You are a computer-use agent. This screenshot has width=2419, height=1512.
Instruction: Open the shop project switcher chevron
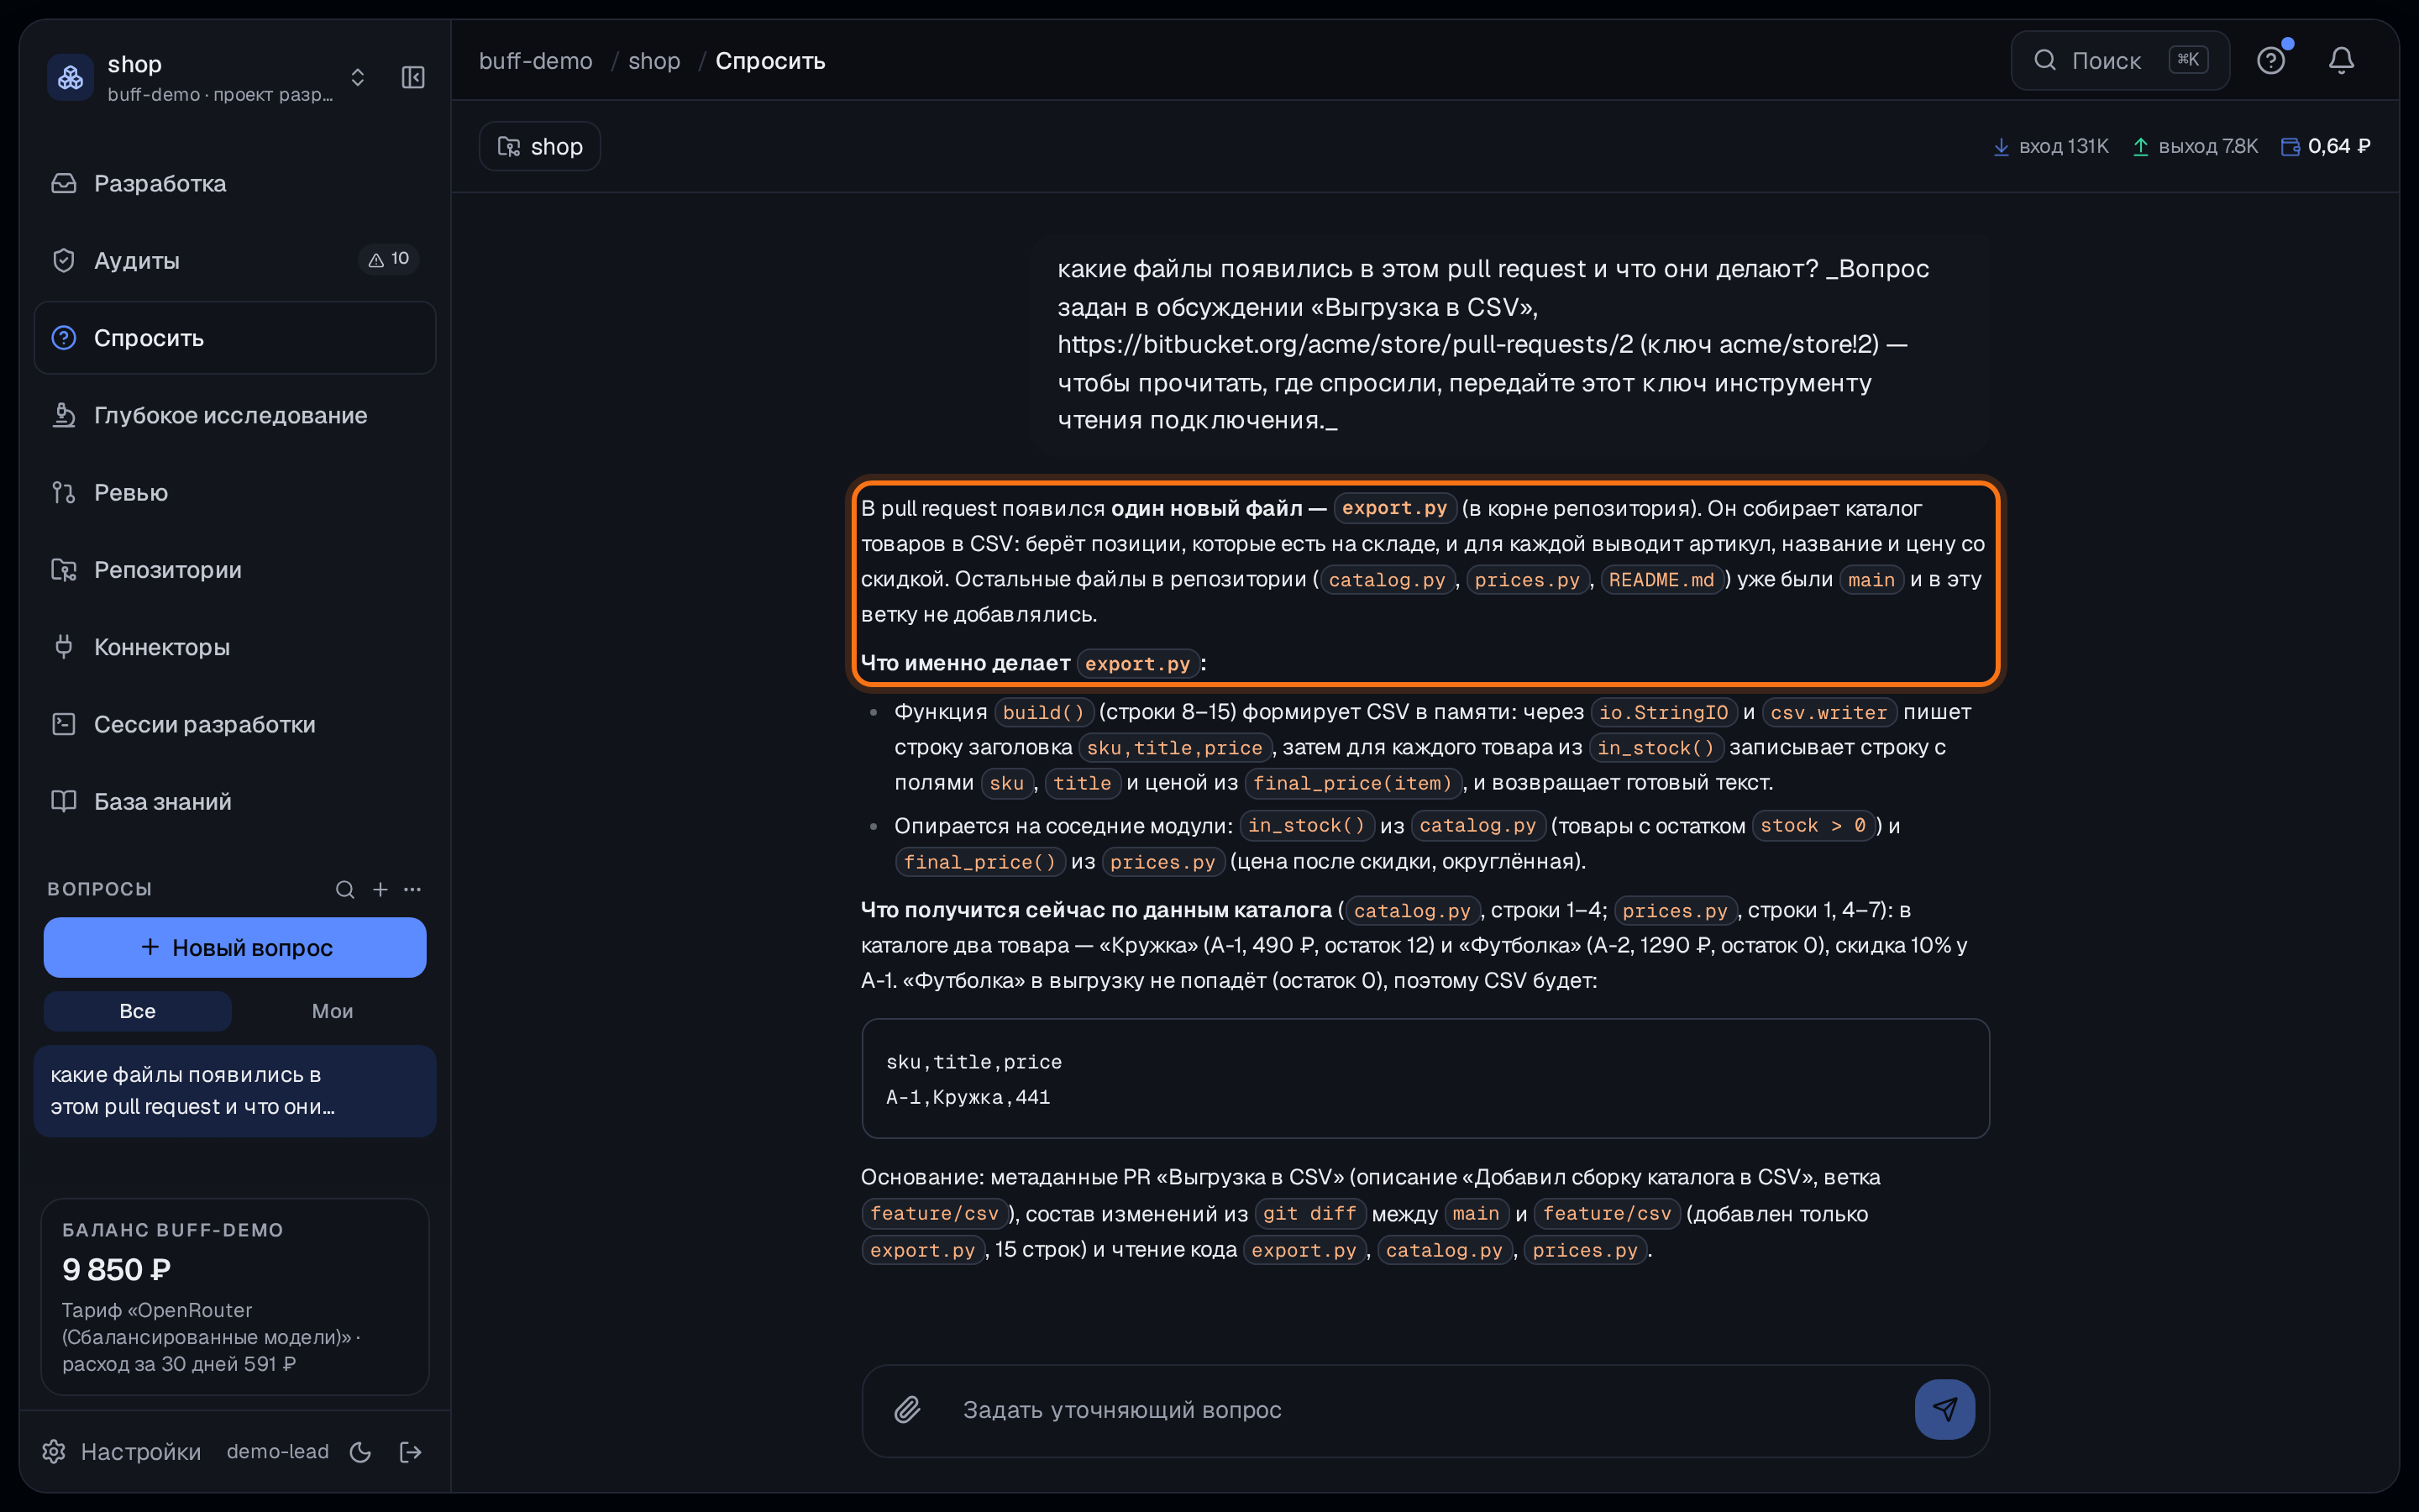[358, 77]
